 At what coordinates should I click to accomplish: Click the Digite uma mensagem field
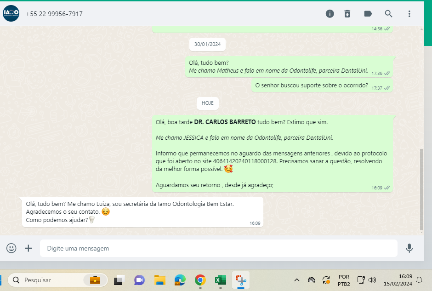pyautogui.click(x=218, y=248)
